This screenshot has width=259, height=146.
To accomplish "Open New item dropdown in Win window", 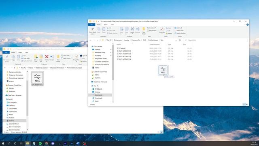I will coord(151,28).
